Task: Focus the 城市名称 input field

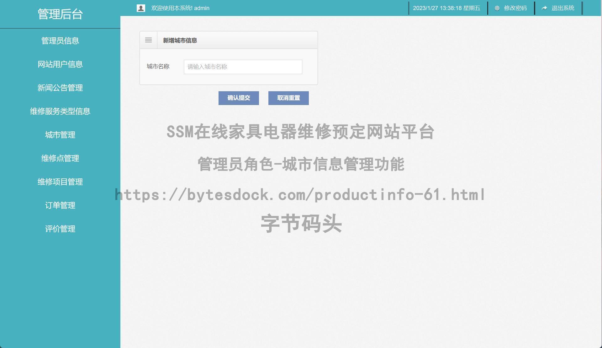Action: [x=243, y=67]
